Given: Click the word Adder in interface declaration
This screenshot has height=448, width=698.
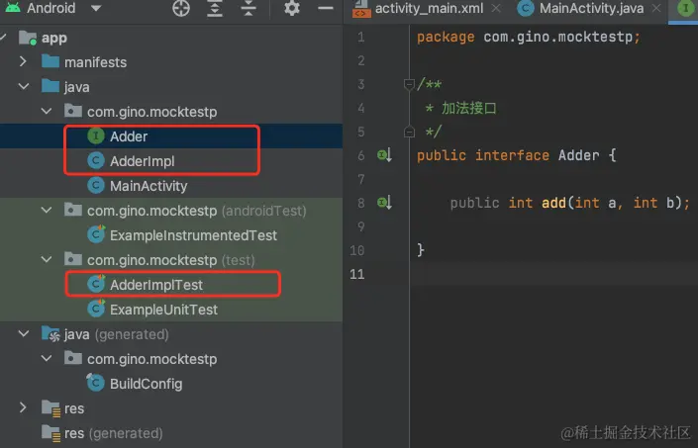Looking at the screenshot, I should point(578,155).
